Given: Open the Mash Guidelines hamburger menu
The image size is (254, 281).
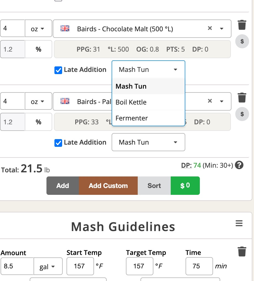Looking at the screenshot, I should coord(239,224).
